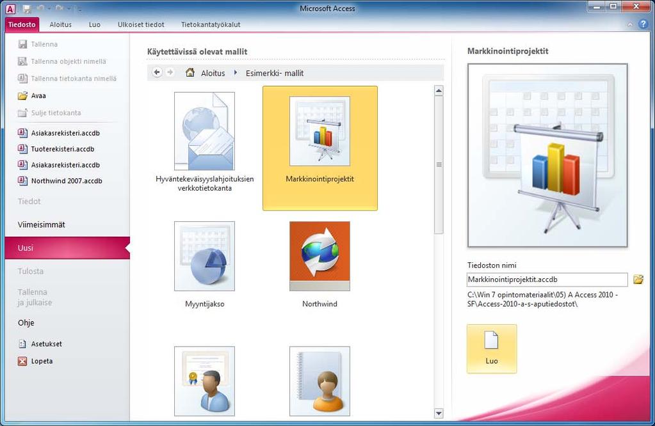Click the template list scroll-up arrow
The image size is (655, 426).
point(439,91)
